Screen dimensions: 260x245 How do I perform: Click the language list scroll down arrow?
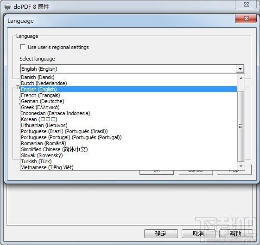tap(241, 166)
